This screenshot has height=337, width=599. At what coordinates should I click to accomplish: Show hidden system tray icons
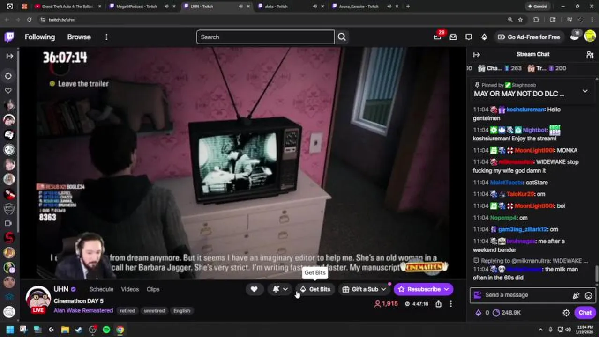coord(540,330)
